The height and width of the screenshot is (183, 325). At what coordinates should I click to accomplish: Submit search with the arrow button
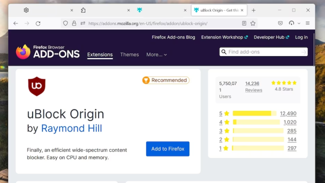(303, 52)
